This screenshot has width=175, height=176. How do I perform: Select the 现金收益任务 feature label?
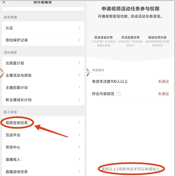[x=104, y=37]
